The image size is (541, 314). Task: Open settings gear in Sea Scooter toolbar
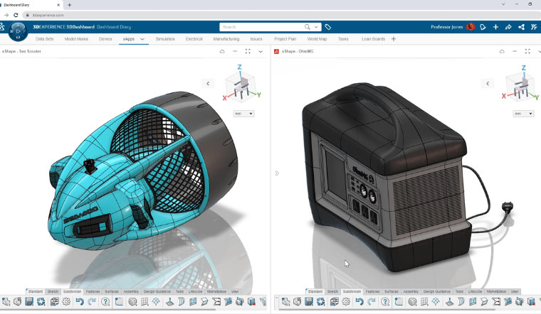coord(66,302)
